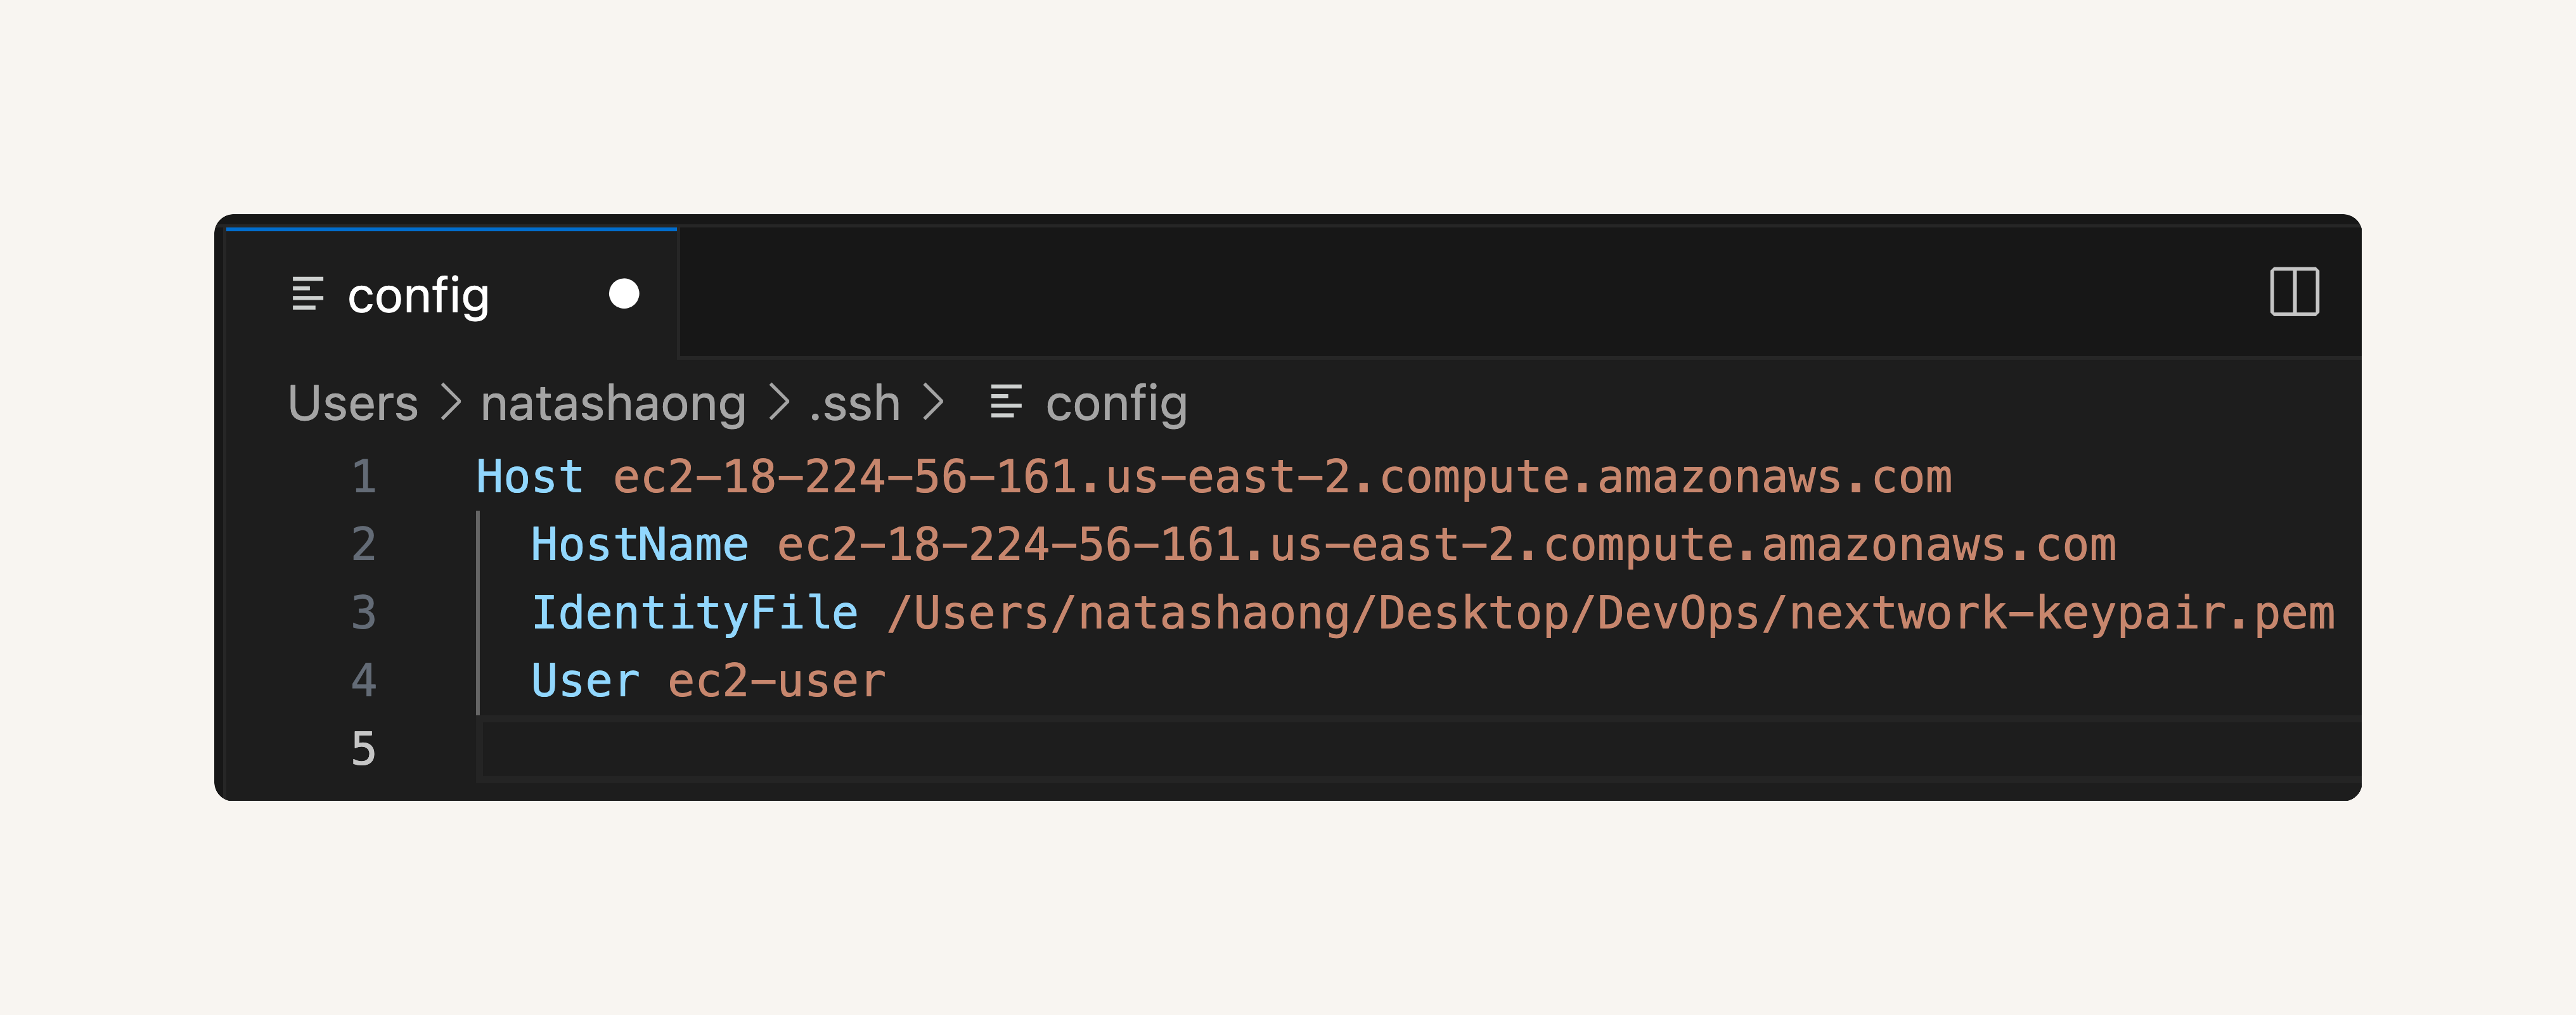This screenshot has width=2576, height=1015.
Task: Click the split editor right icon
Action: point(2294,292)
